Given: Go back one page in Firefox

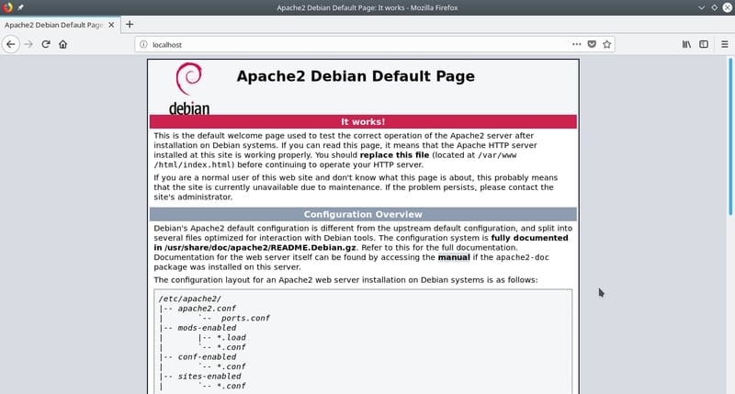Looking at the screenshot, I should point(11,44).
